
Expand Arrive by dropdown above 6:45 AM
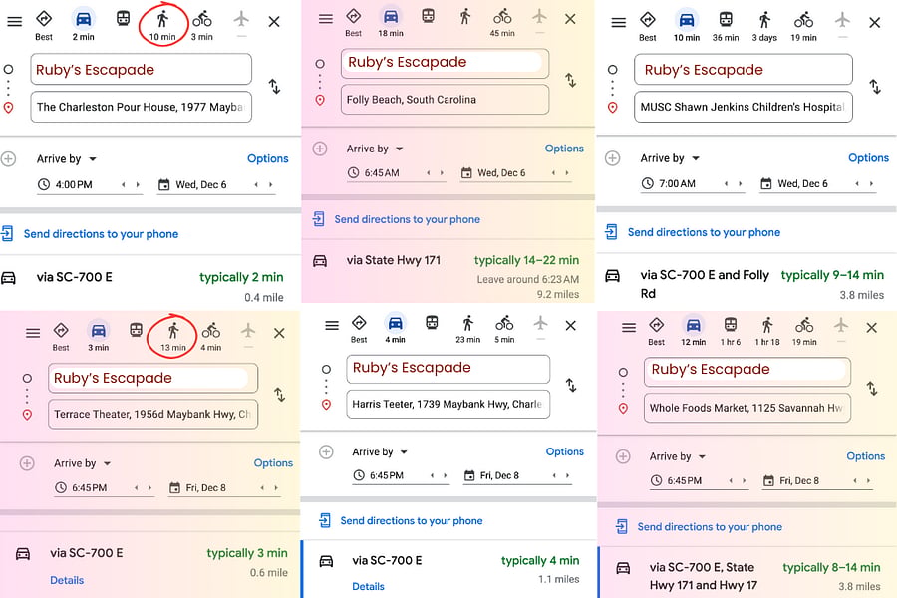click(375, 149)
